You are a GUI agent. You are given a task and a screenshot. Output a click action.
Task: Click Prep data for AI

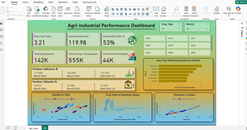[228, 12]
